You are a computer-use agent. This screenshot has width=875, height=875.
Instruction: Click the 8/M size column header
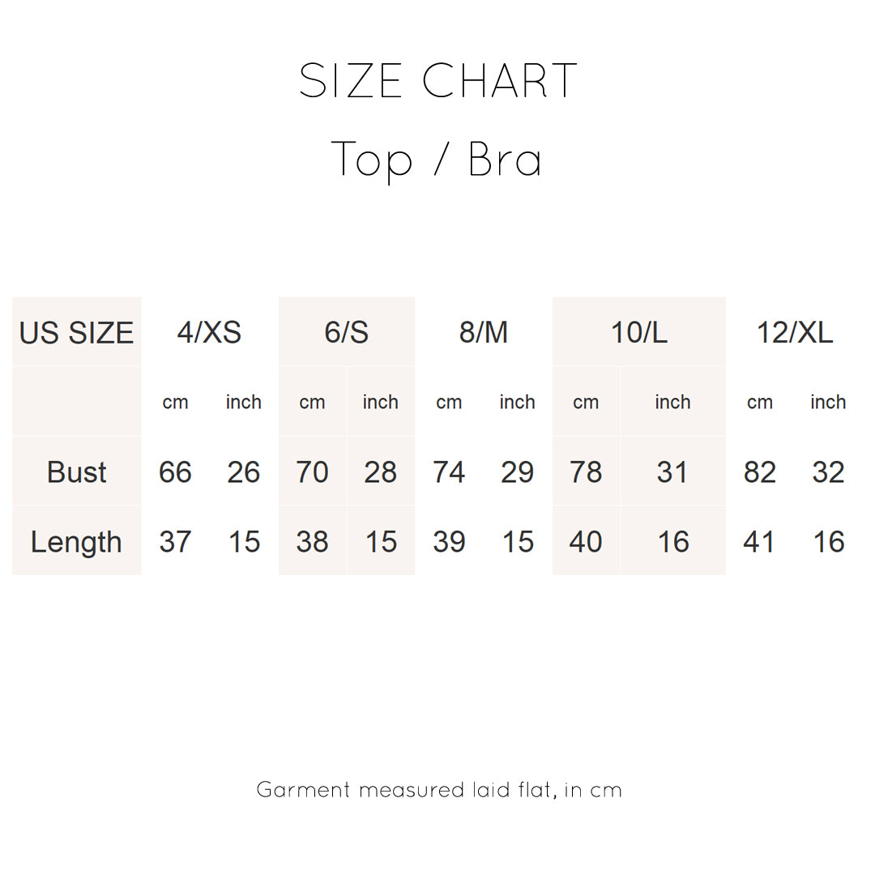(x=484, y=332)
